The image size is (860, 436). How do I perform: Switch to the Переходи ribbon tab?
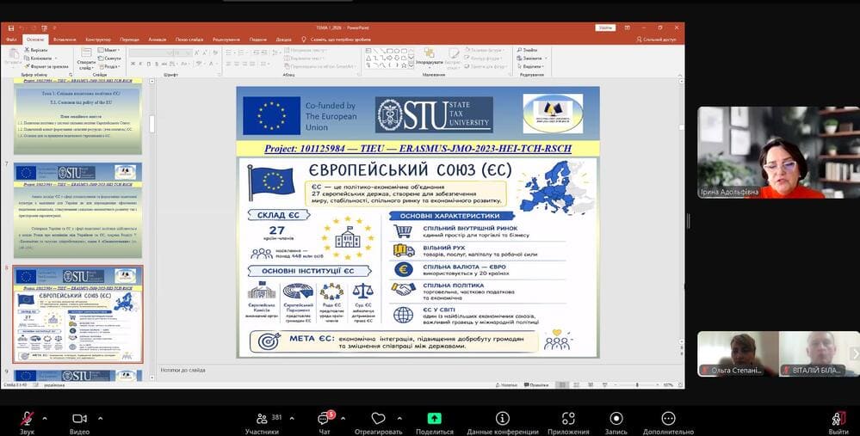(129, 40)
